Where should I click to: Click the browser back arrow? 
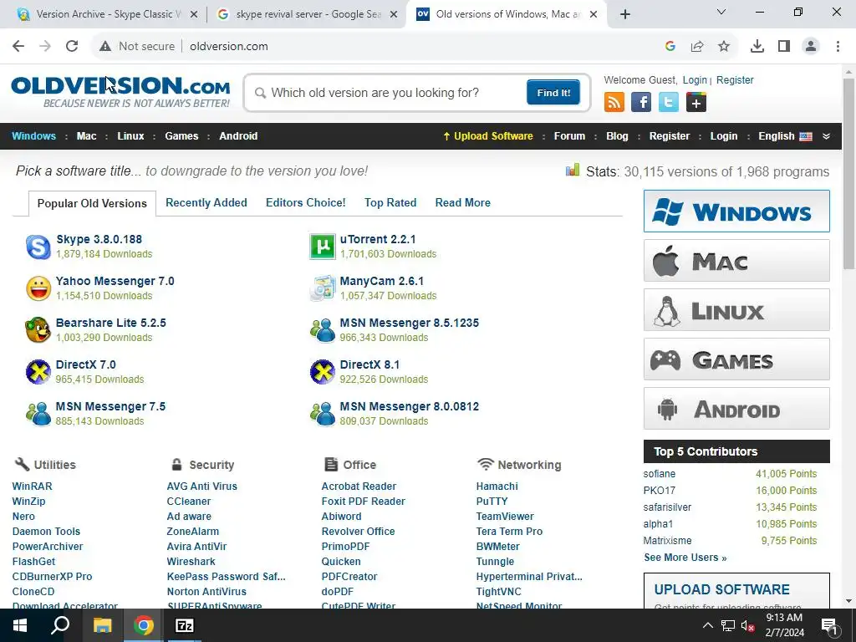tap(18, 46)
